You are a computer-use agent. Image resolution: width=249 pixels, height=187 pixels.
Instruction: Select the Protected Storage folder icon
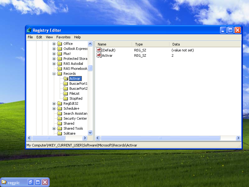(x=59, y=59)
